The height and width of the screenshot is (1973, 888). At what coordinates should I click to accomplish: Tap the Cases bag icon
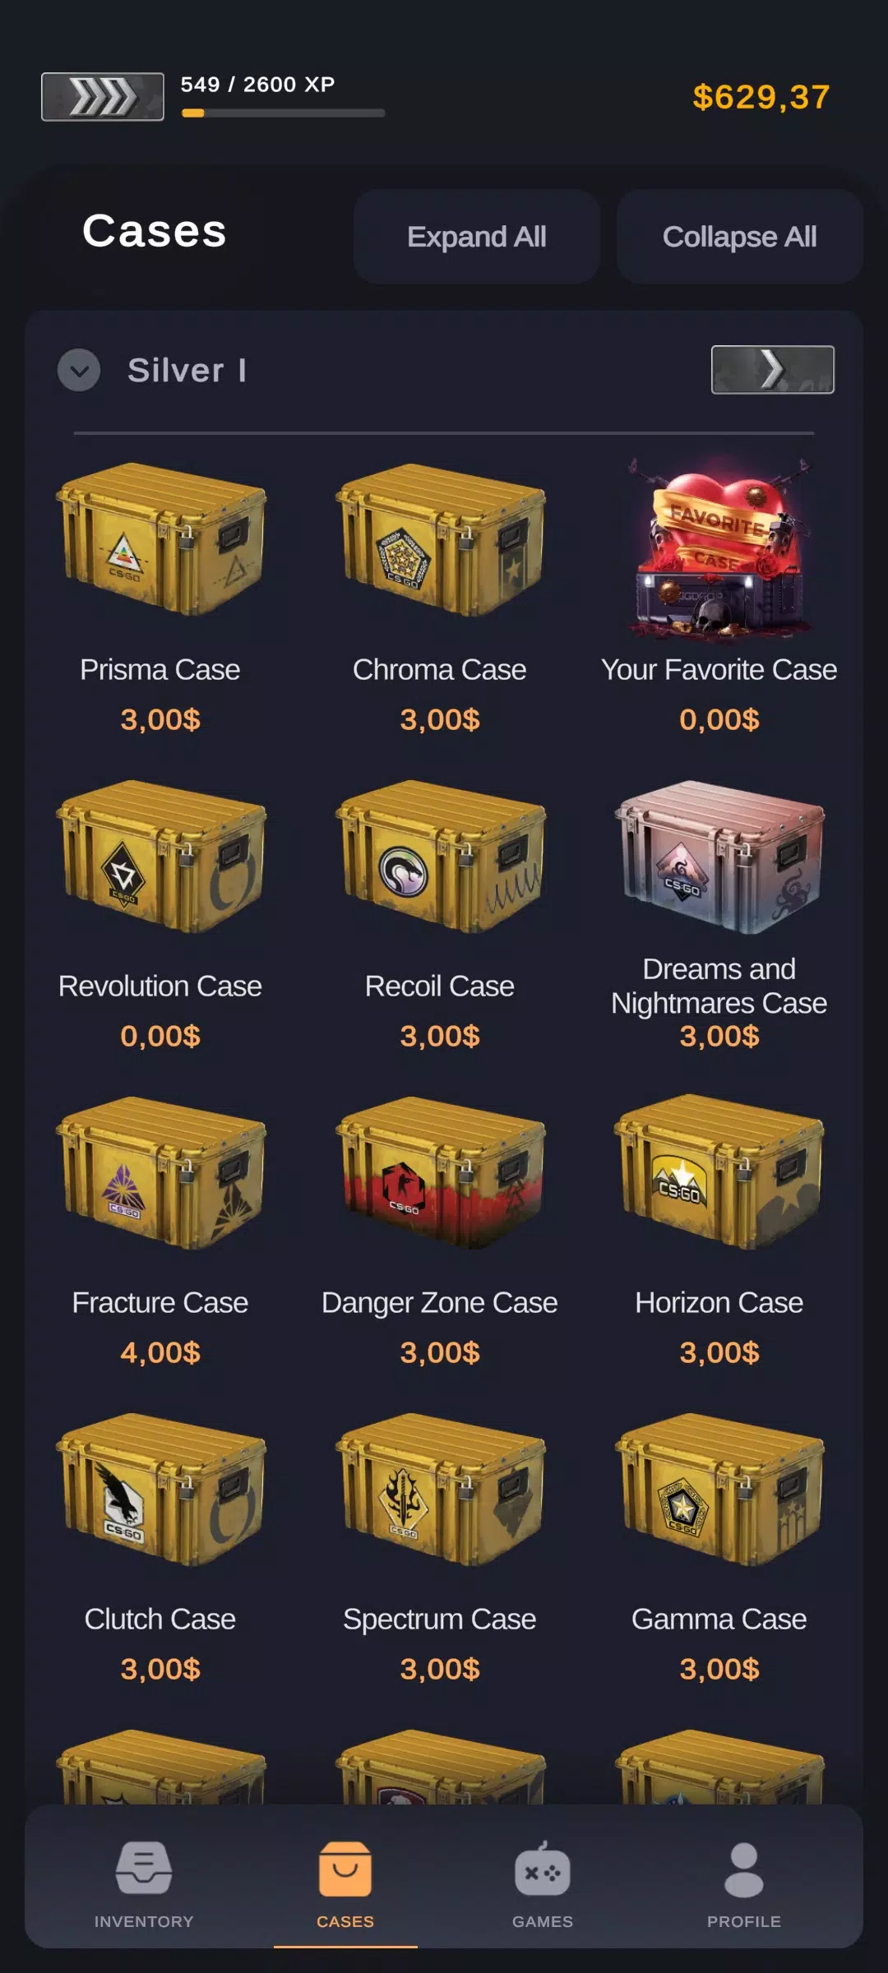(x=345, y=1869)
